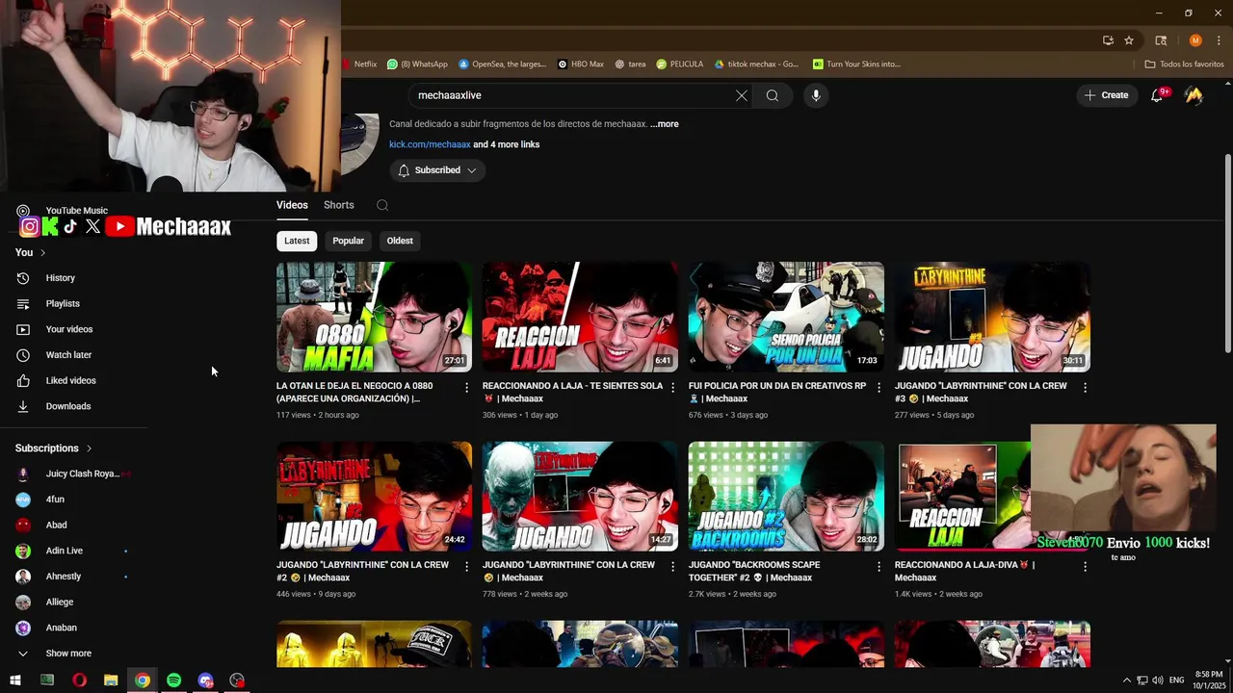Open OpenSea bookmark

tap(502, 64)
